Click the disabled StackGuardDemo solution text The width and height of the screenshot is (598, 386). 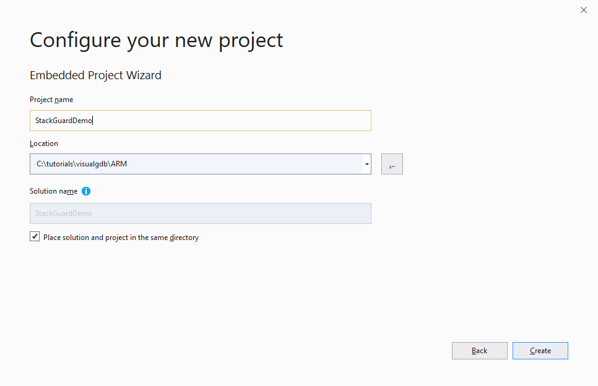64,213
